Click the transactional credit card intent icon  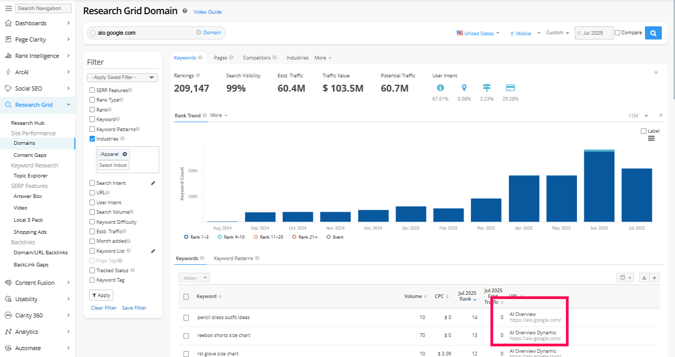[510, 88]
